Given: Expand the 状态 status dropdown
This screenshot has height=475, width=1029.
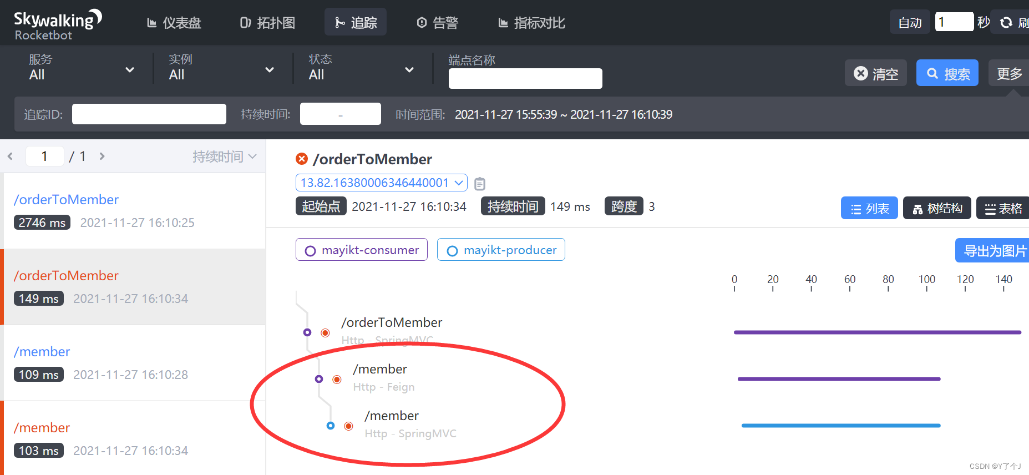Looking at the screenshot, I should coord(361,68).
